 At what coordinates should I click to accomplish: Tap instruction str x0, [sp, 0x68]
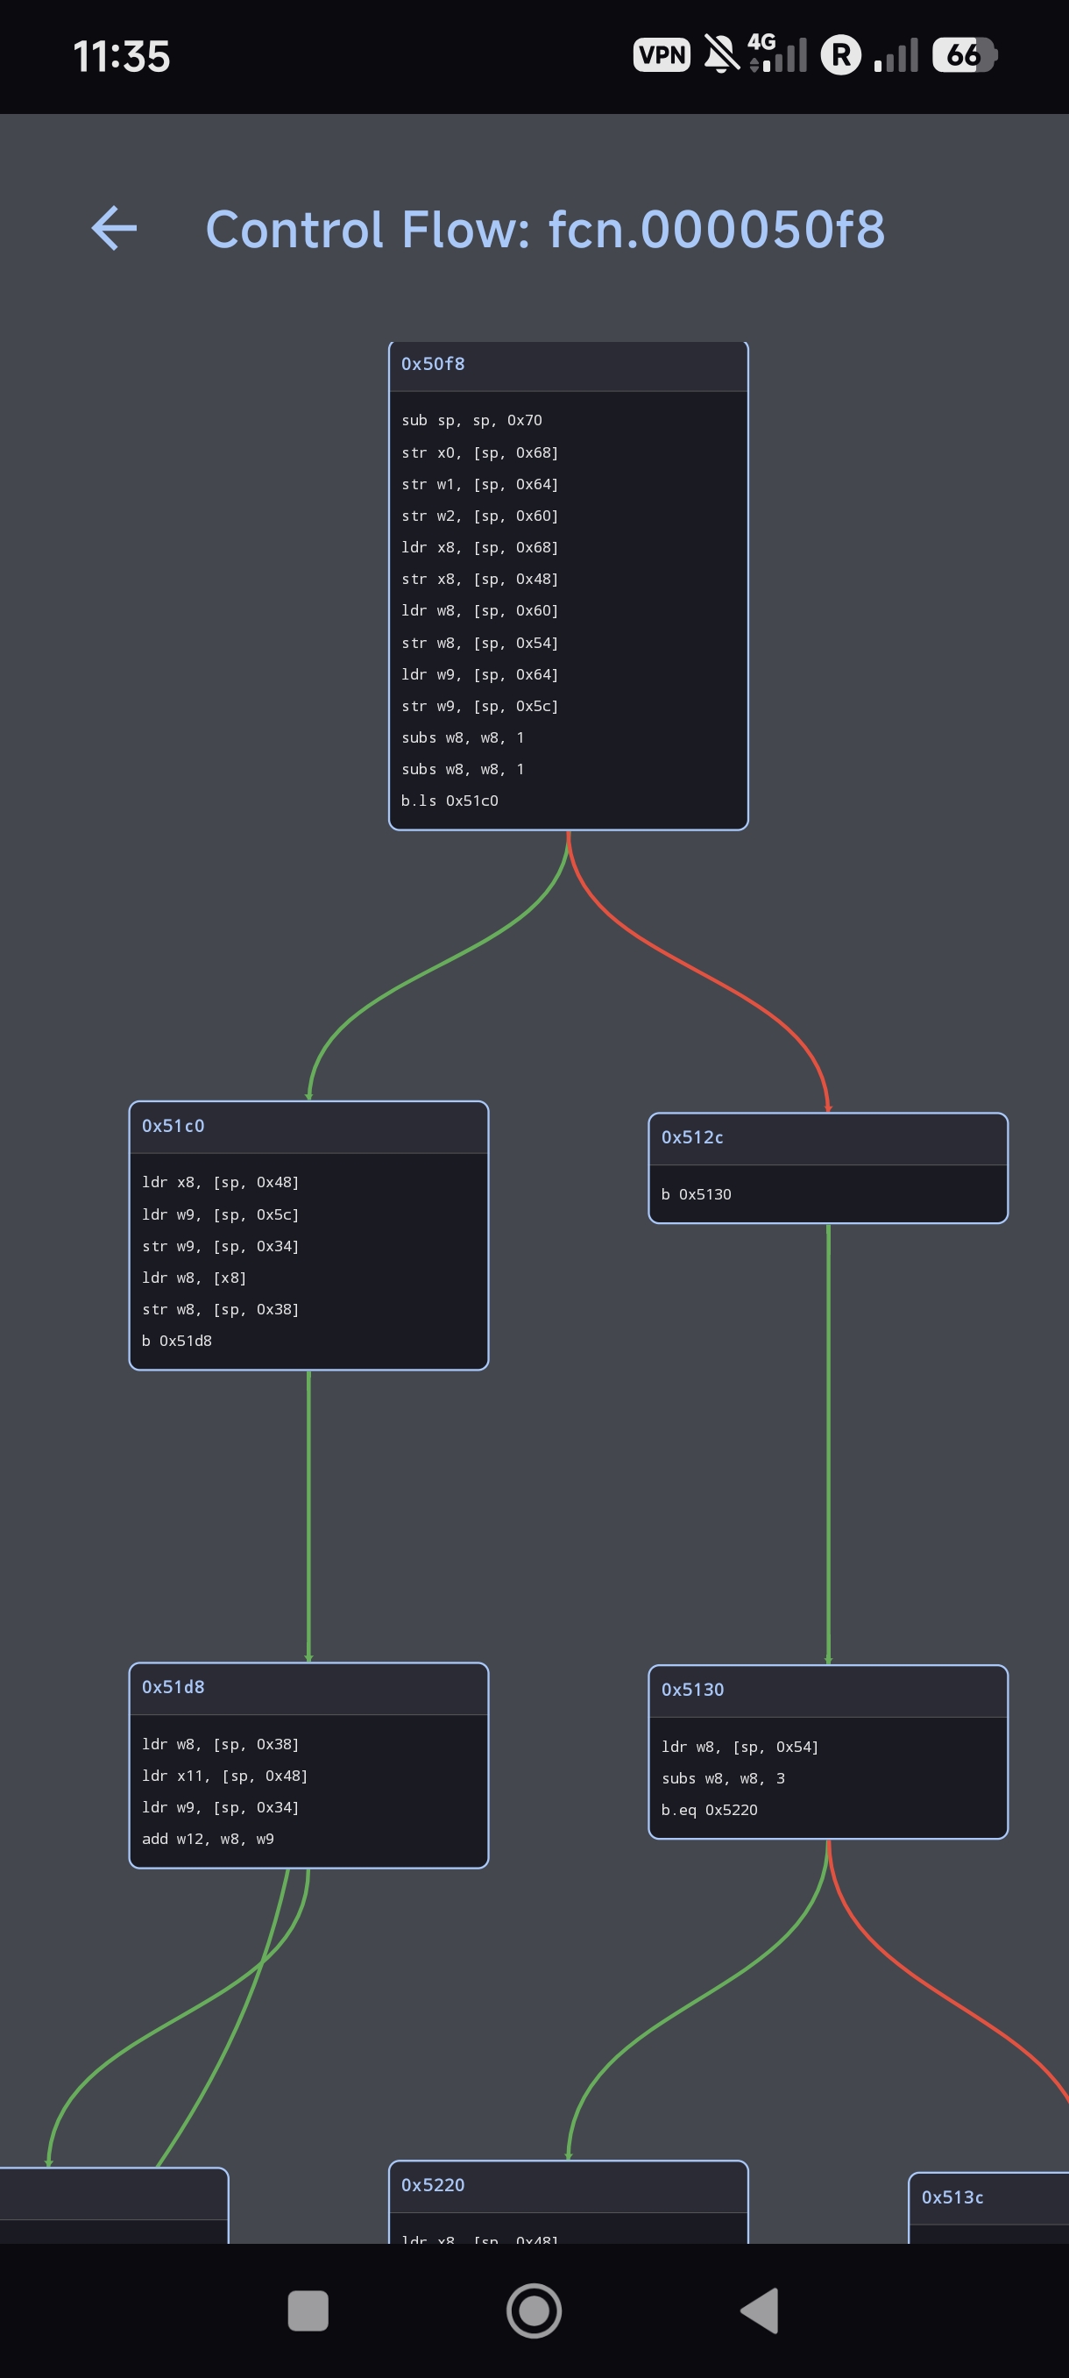point(479,452)
